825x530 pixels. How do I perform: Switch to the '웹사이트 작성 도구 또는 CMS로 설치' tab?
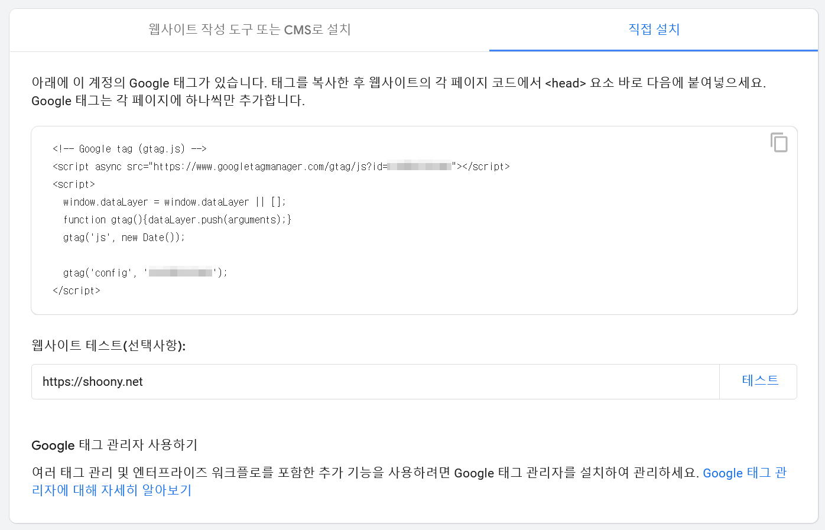click(249, 30)
